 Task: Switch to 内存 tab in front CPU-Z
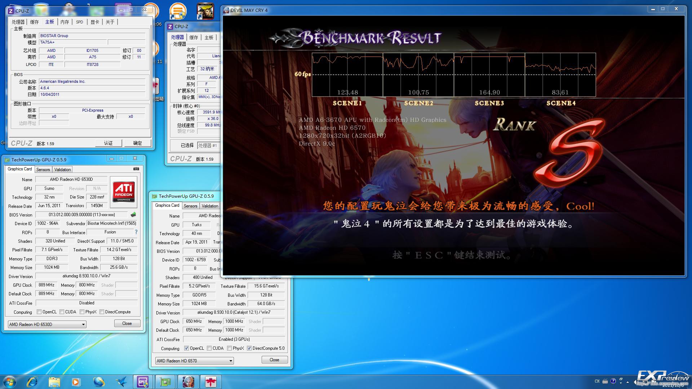[x=65, y=22]
